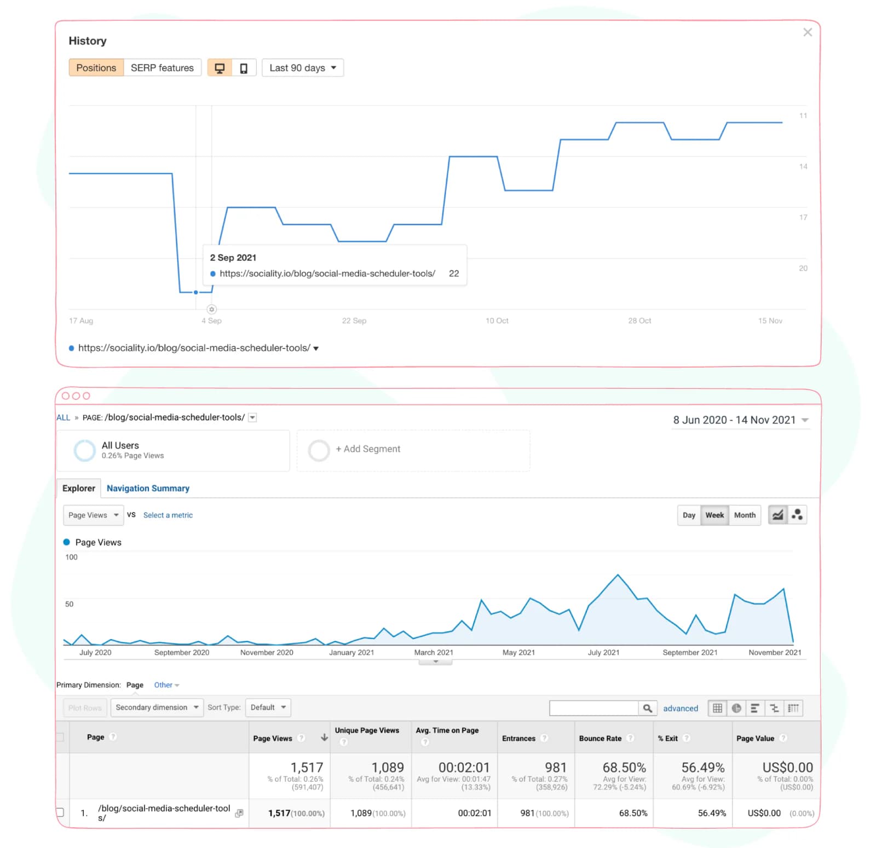Select the line chart view icon

coord(778,515)
